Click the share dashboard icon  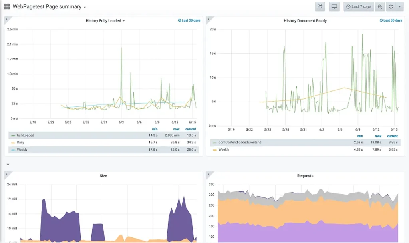[320, 7]
